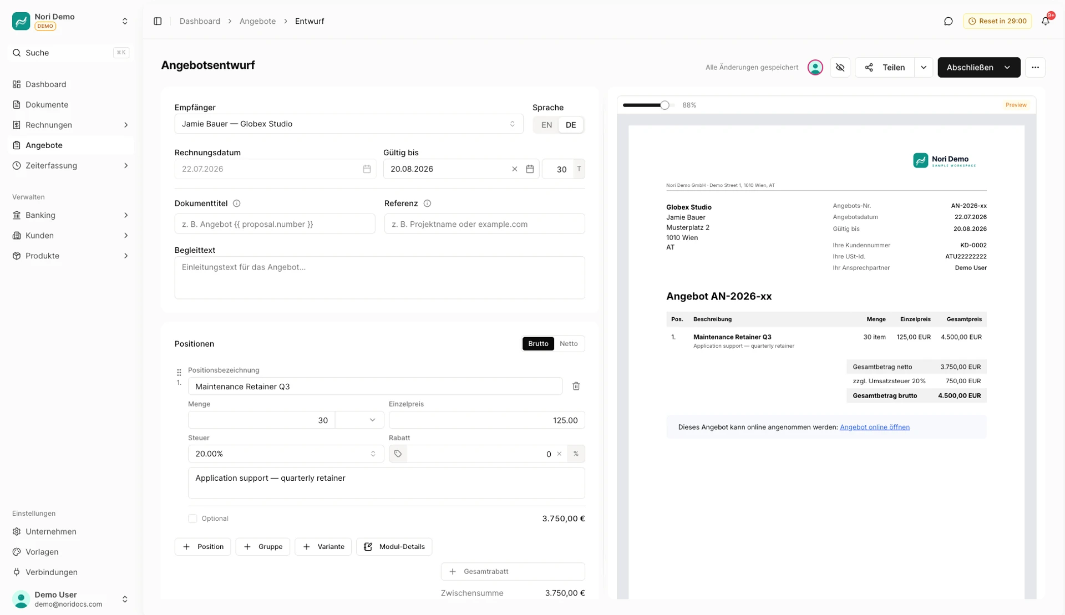Open the Empfänger dropdown
This screenshot has width=1065, height=615.
click(348, 124)
